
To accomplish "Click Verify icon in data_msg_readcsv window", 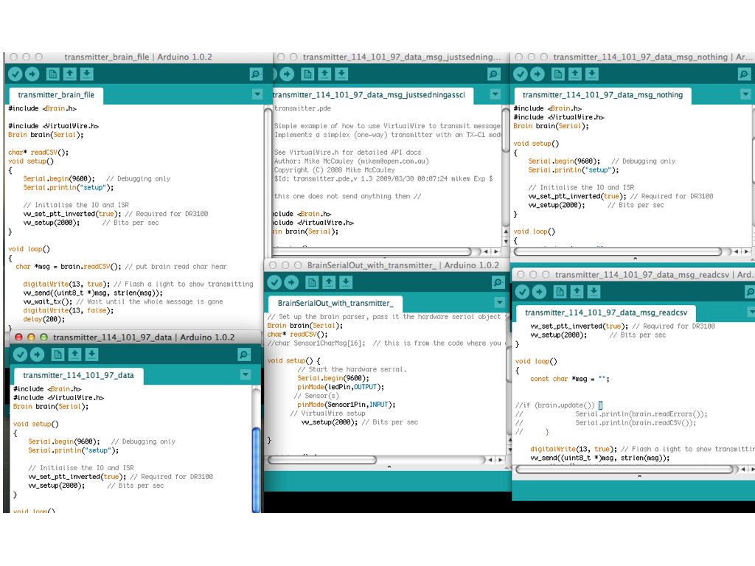I will pyautogui.click(x=521, y=292).
